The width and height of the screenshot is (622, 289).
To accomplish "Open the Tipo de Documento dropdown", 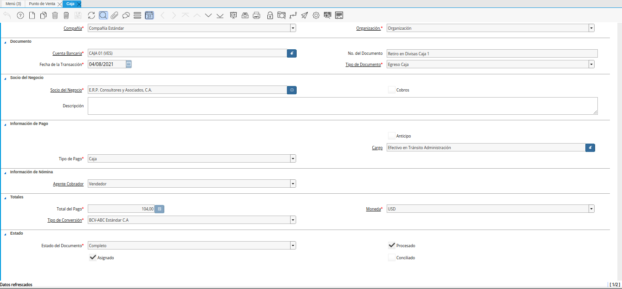I will coord(591,64).
